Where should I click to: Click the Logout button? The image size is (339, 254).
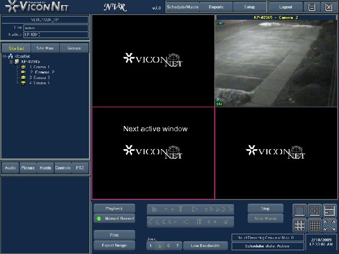click(285, 7)
